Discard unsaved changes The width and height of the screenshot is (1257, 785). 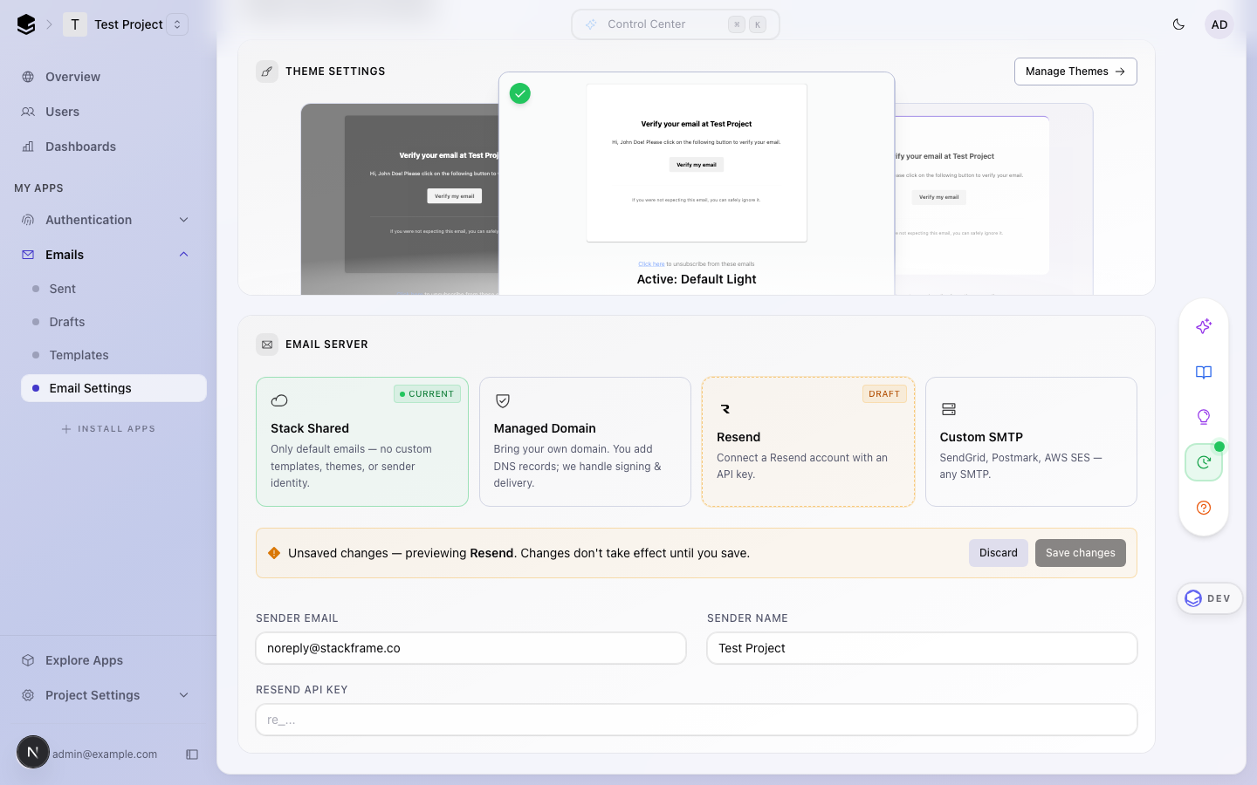999,553
